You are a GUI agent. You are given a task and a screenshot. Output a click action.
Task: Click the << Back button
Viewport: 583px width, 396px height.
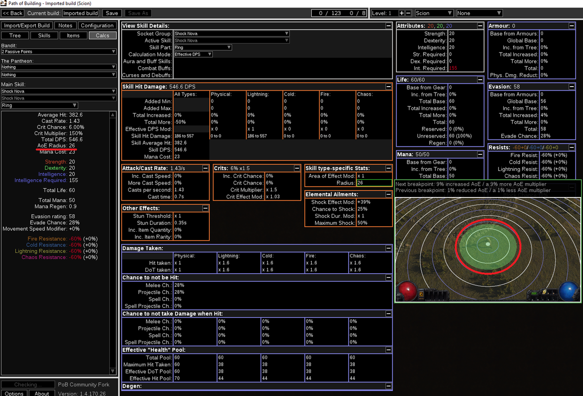13,13
